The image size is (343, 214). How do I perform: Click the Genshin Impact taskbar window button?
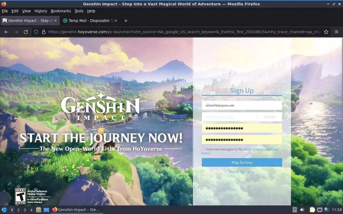coord(77,210)
